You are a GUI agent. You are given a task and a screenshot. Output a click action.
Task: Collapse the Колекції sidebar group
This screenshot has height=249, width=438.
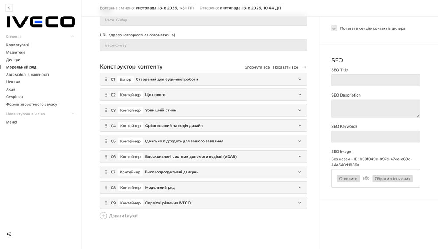click(73, 37)
